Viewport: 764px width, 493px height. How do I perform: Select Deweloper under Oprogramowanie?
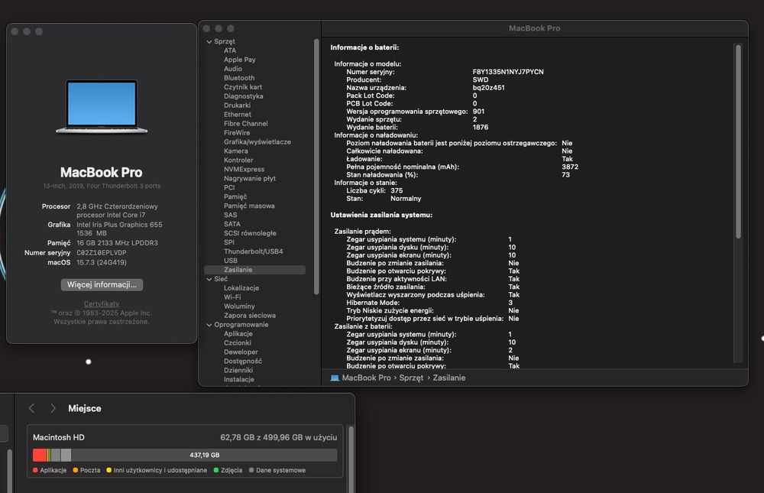coord(241,352)
